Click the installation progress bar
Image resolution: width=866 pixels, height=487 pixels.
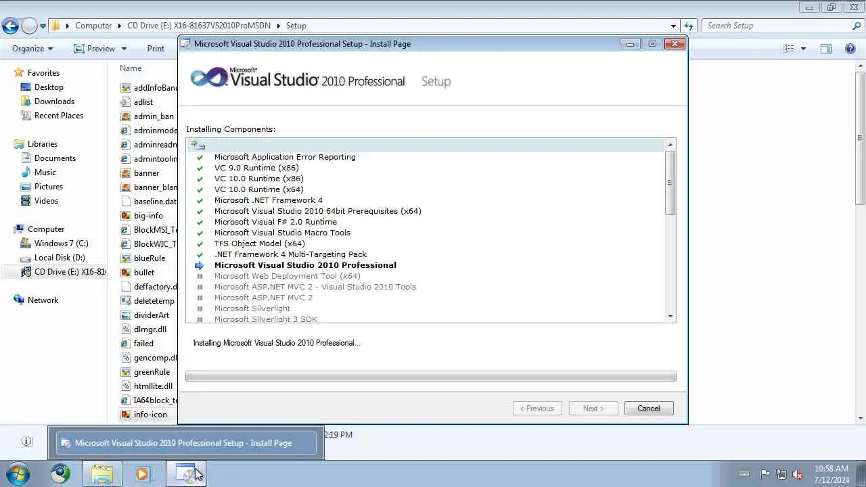coord(431,377)
